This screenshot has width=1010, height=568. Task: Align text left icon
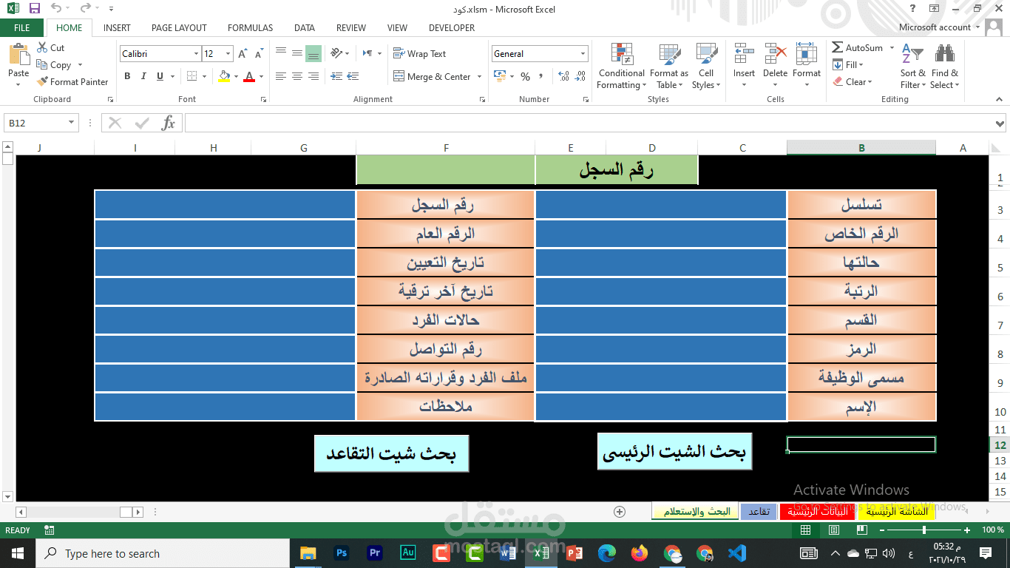(x=281, y=77)
